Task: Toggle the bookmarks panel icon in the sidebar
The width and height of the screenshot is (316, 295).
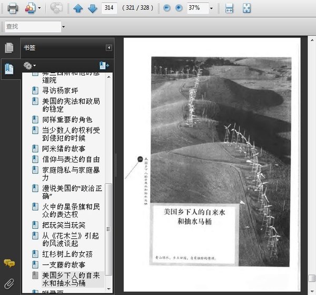Action: click(x=9, y=68)
